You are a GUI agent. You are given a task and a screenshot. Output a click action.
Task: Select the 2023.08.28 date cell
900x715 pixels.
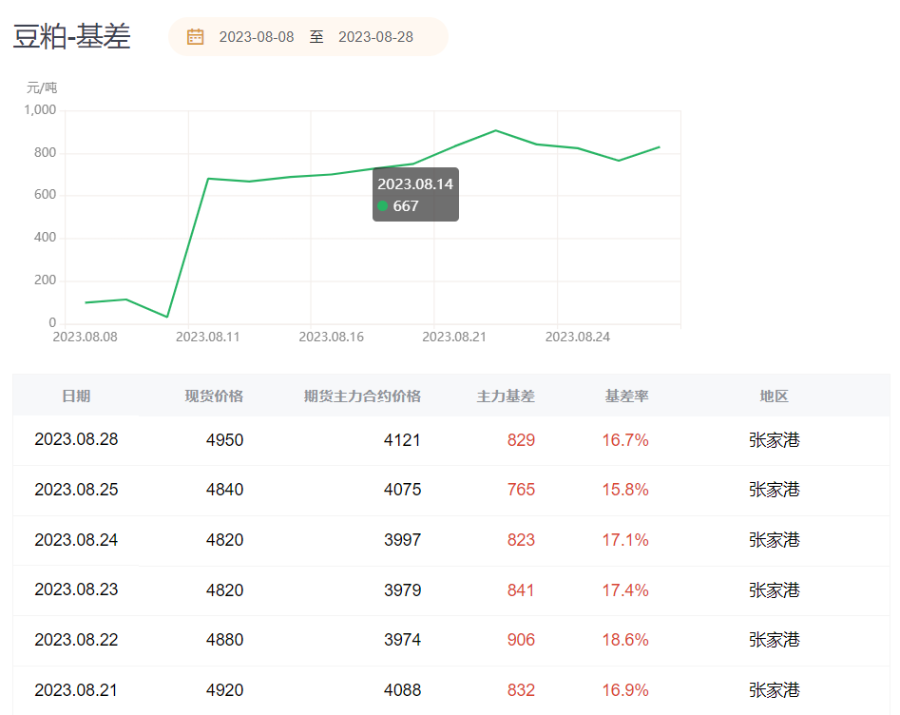(x=76, y=439)
